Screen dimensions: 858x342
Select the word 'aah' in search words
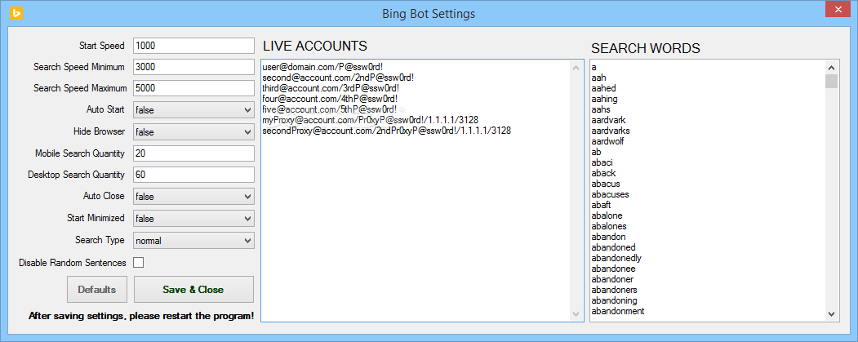click(x=598, y=78)
